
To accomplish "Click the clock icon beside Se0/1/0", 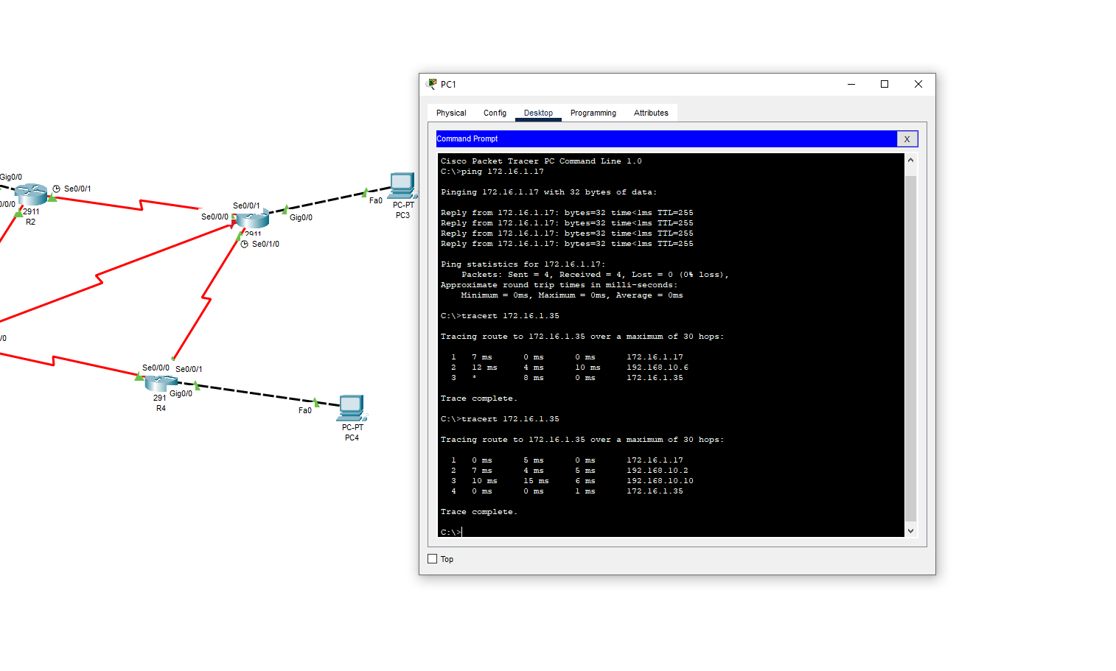I will tap(245, 243).
